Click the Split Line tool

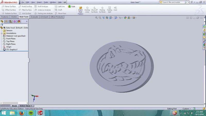(60, 6)
